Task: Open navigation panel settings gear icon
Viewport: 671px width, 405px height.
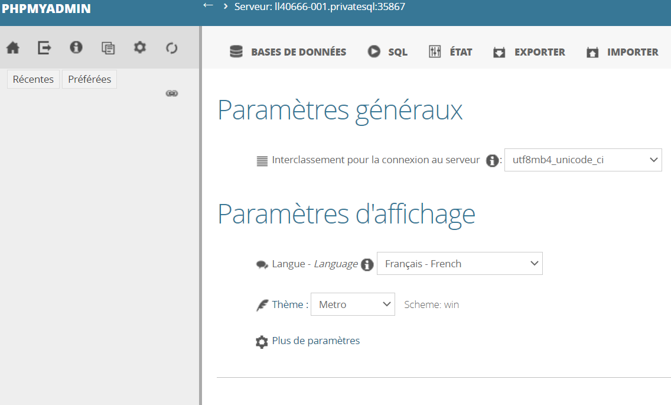Action: click(x=140, y=48)
